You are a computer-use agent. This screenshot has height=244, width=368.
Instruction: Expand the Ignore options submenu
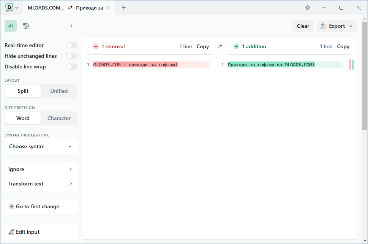[x=41, y=169]
